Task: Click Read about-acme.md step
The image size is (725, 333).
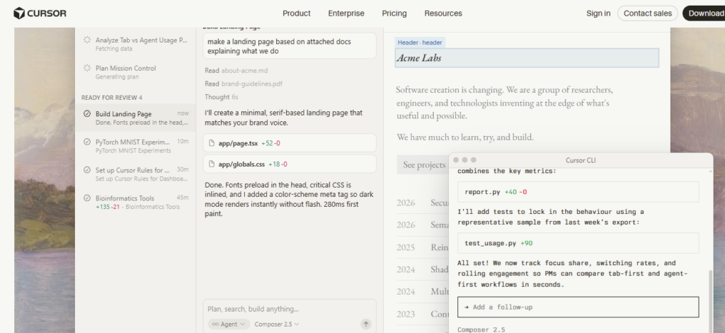Action: [236, 70]
